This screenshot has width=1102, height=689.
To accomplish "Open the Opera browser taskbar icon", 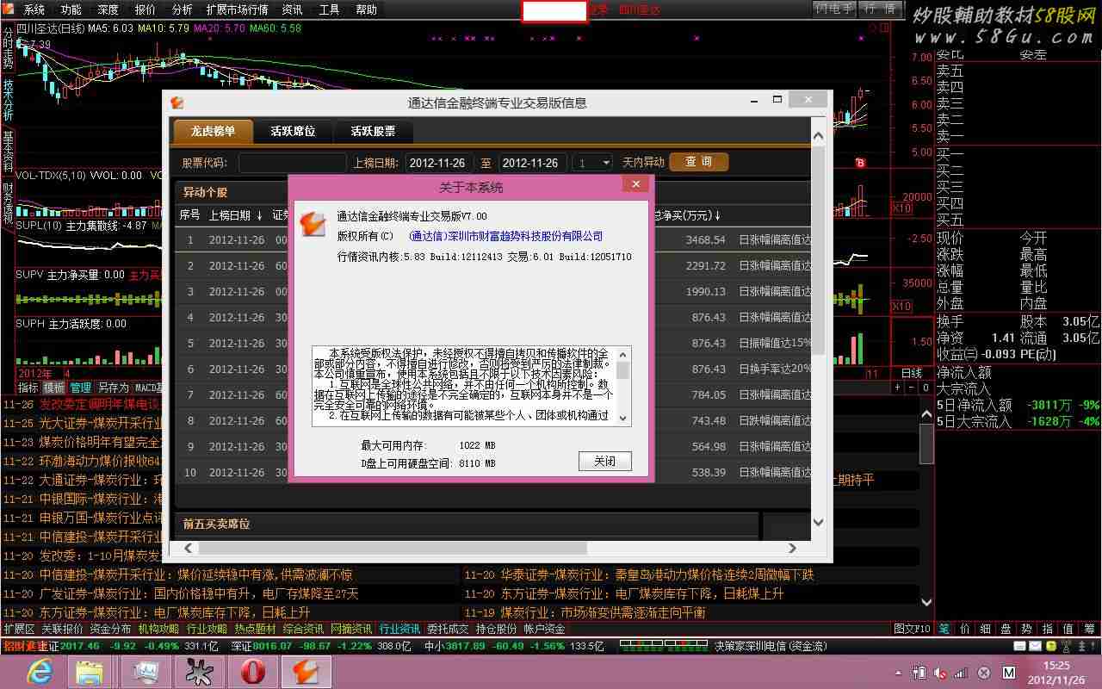I will click(253, 671).
